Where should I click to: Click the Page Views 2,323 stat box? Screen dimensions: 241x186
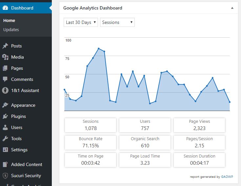pyautogui.click(x=199, y=125)
